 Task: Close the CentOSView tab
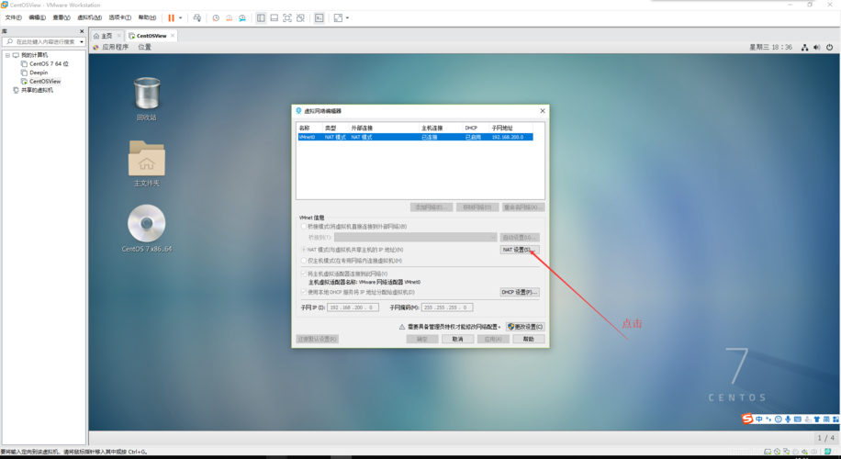tap(173, 36)
